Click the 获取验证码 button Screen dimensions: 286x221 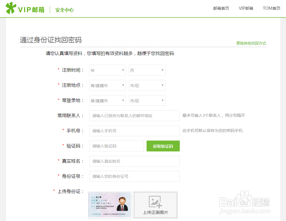(x=163, y=146)
